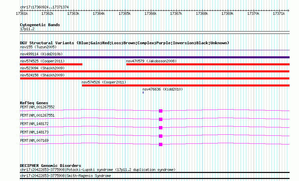The image size is (299, 181).
Task: Click the PEMT|NM_001267551 transcript label
Action: [37, 115]
